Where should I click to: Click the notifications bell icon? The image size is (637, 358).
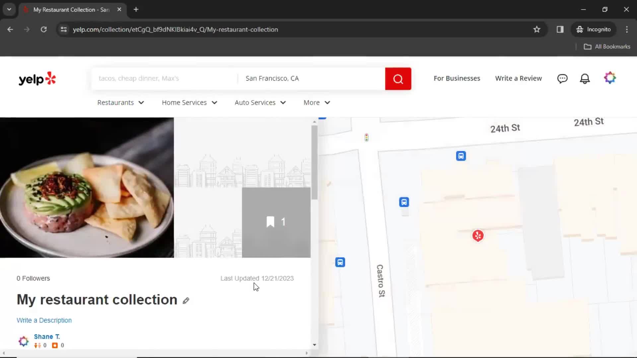(585, 78)
